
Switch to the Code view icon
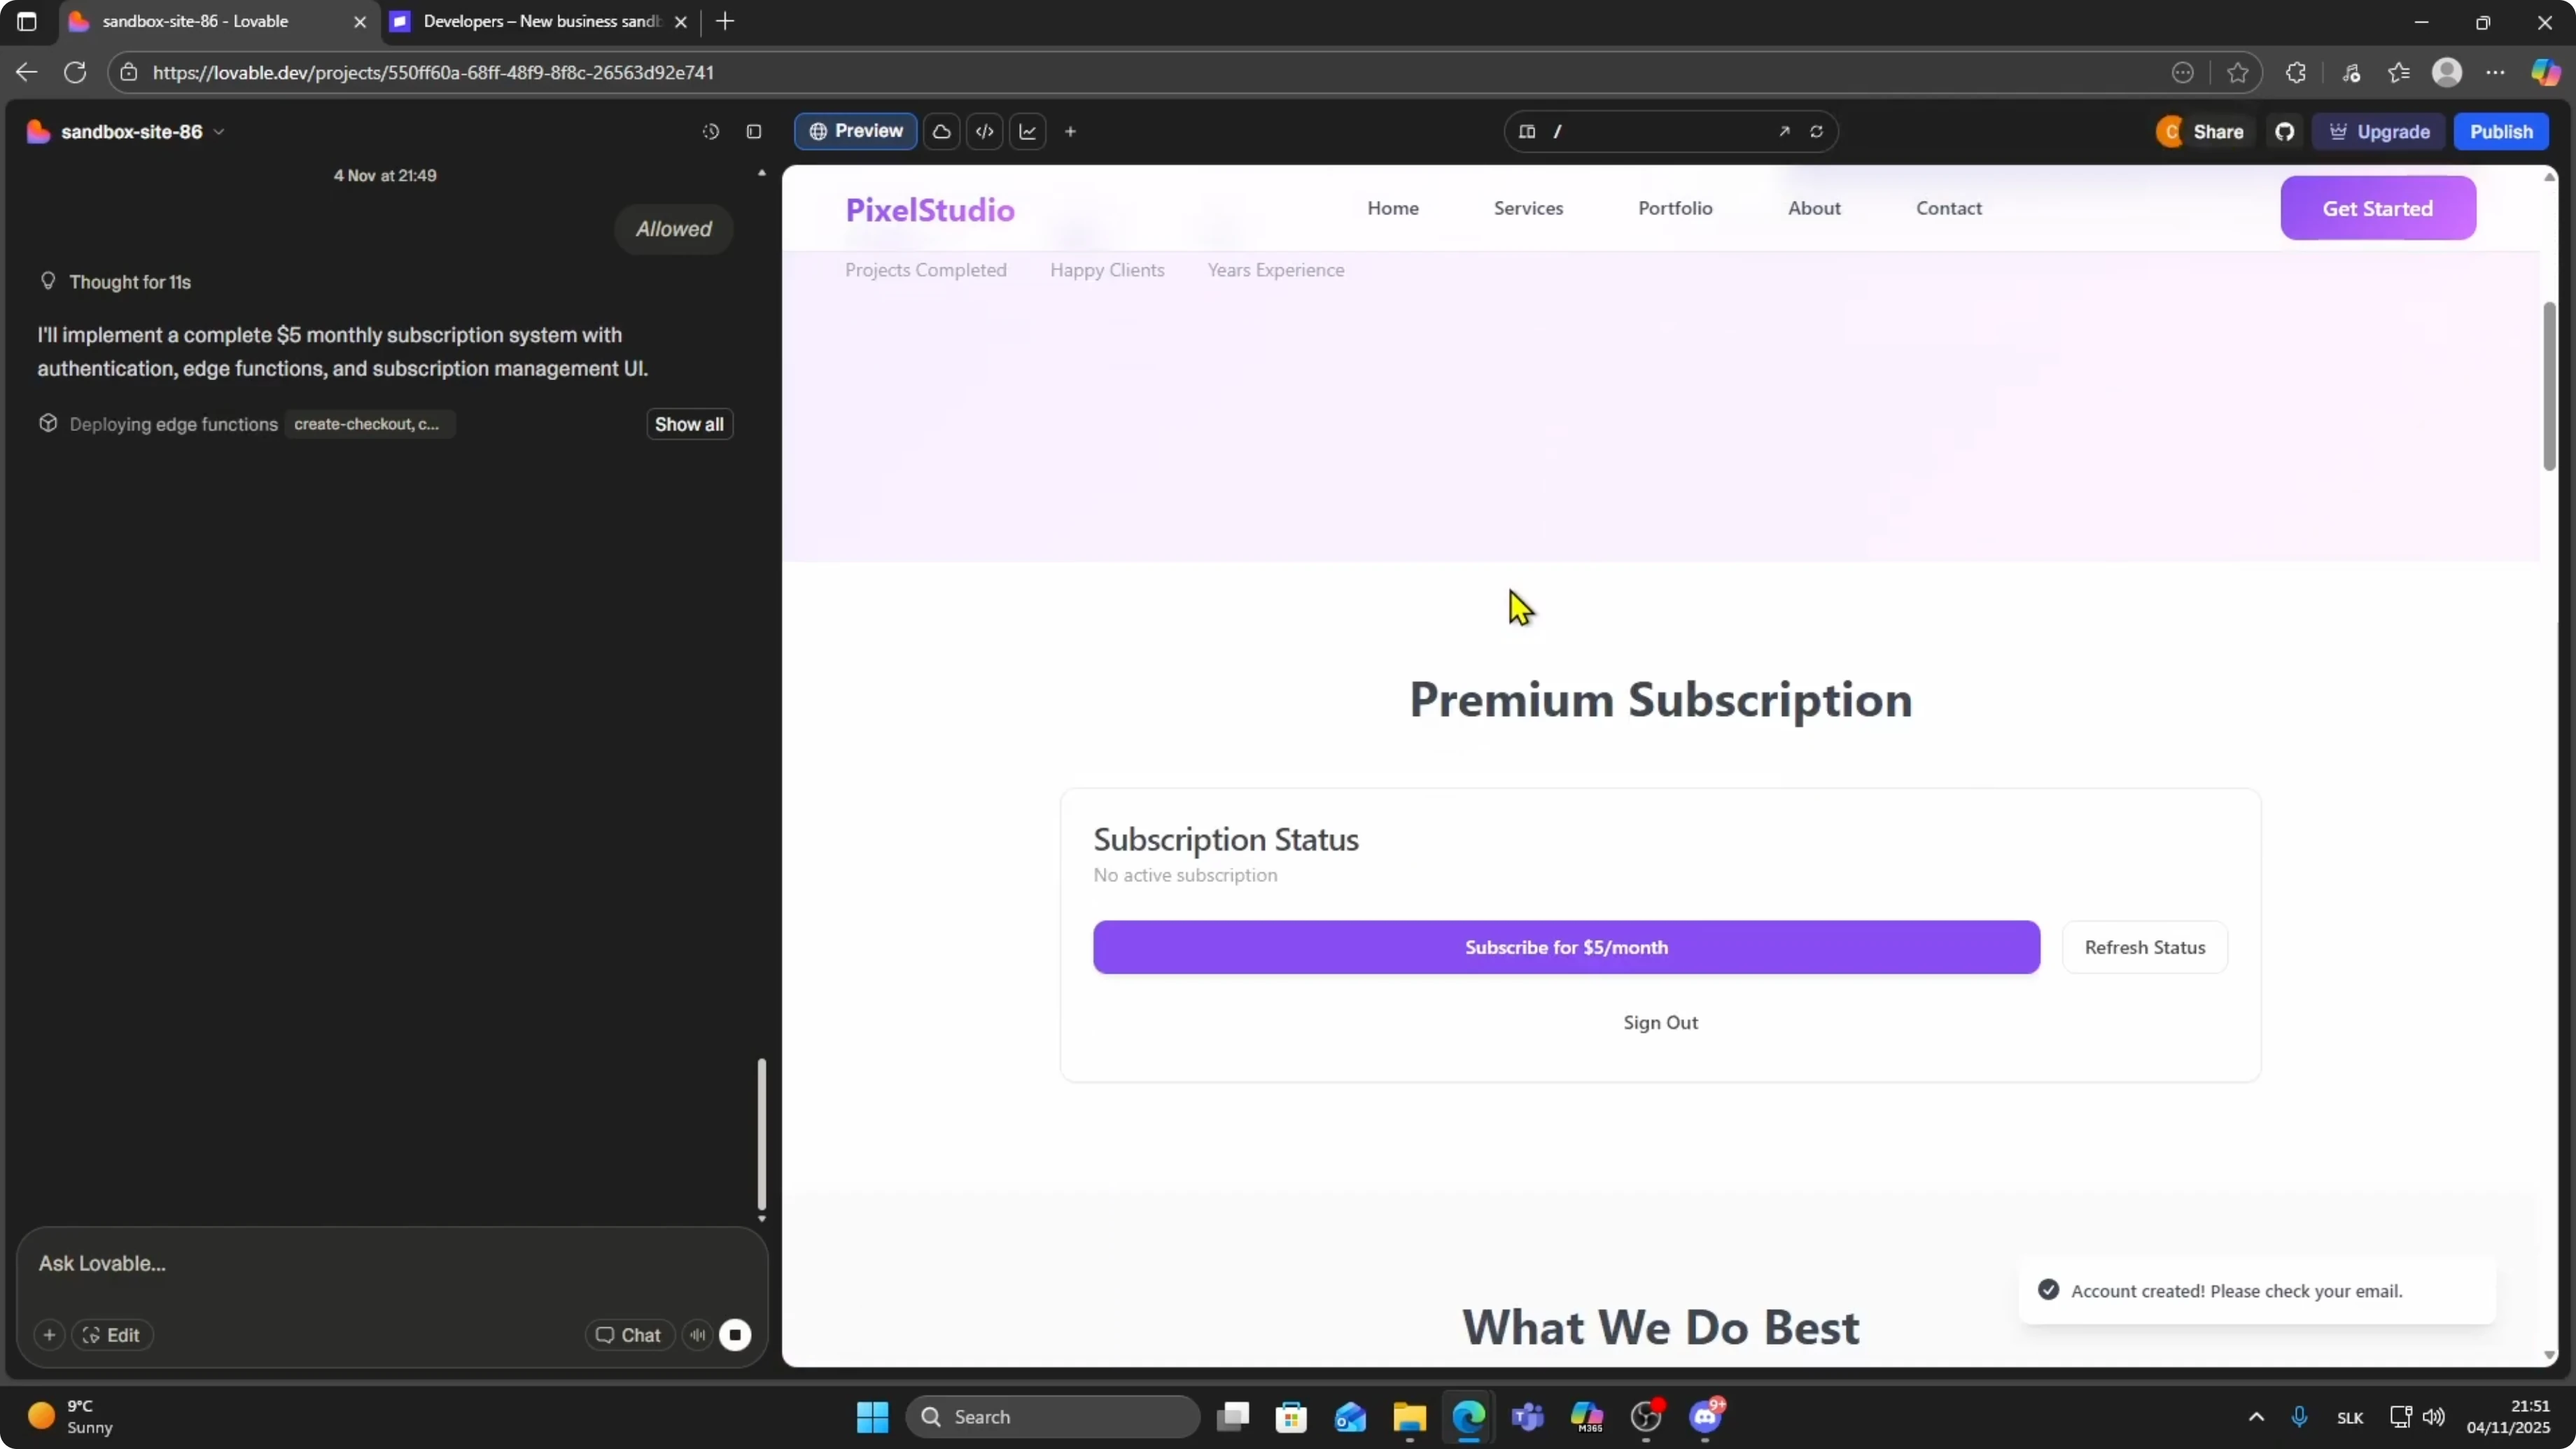(985, 132)
